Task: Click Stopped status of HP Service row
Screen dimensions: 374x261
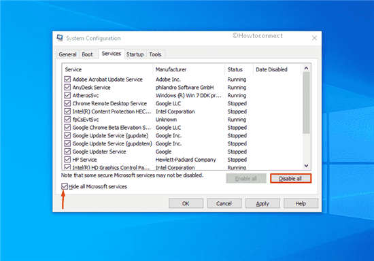Action: (x=237, y=160)
